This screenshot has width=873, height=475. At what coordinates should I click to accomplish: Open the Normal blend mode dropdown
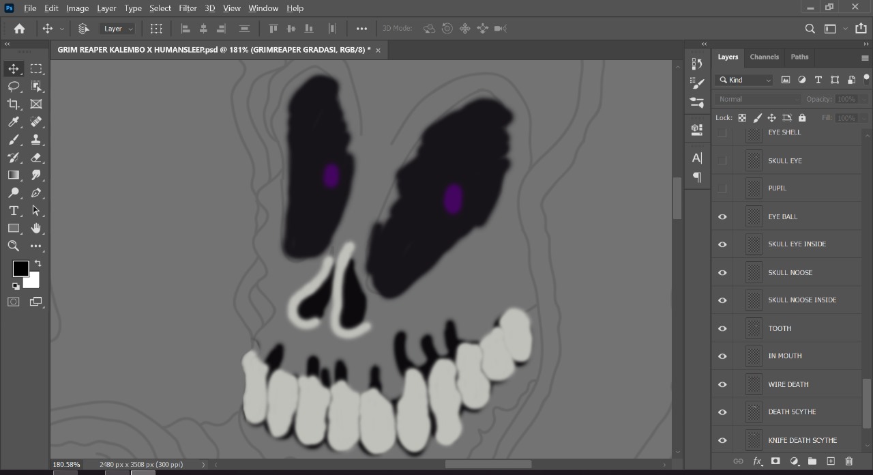tap(758, 99)
